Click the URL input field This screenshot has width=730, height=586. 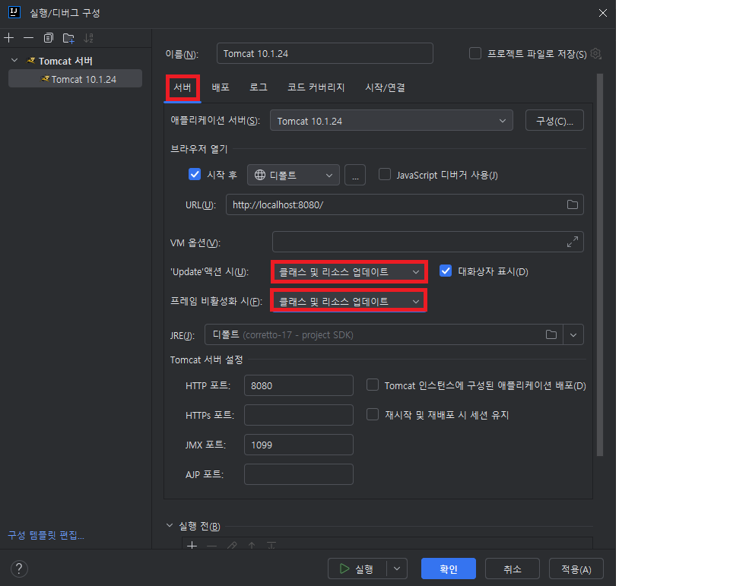point(405,204)
